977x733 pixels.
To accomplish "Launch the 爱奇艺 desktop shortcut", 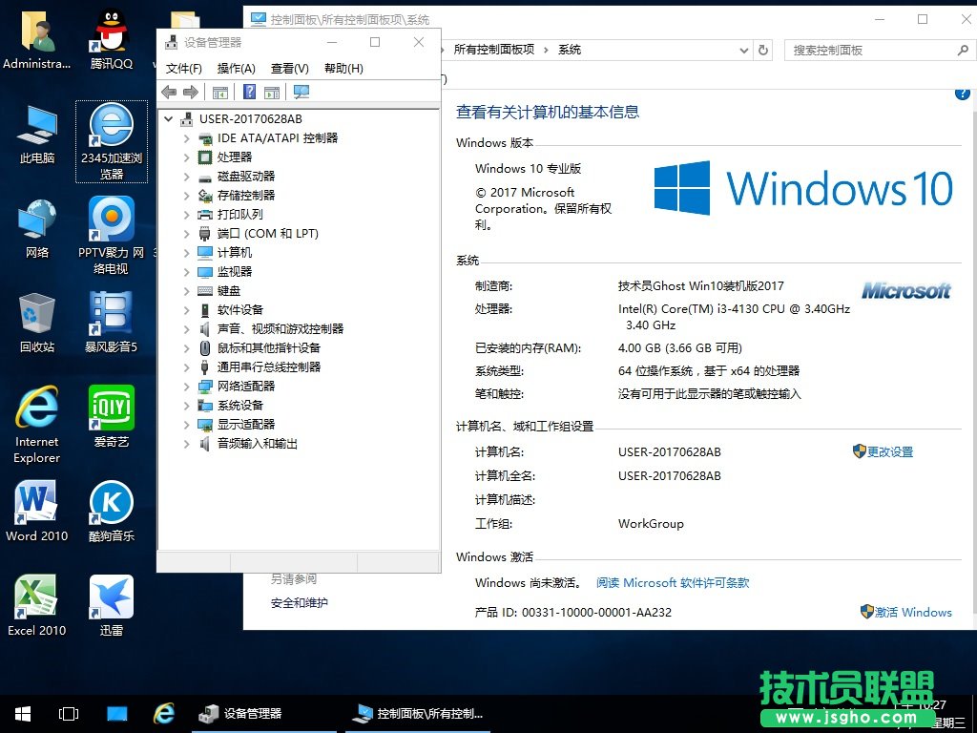I will (111, 417).
